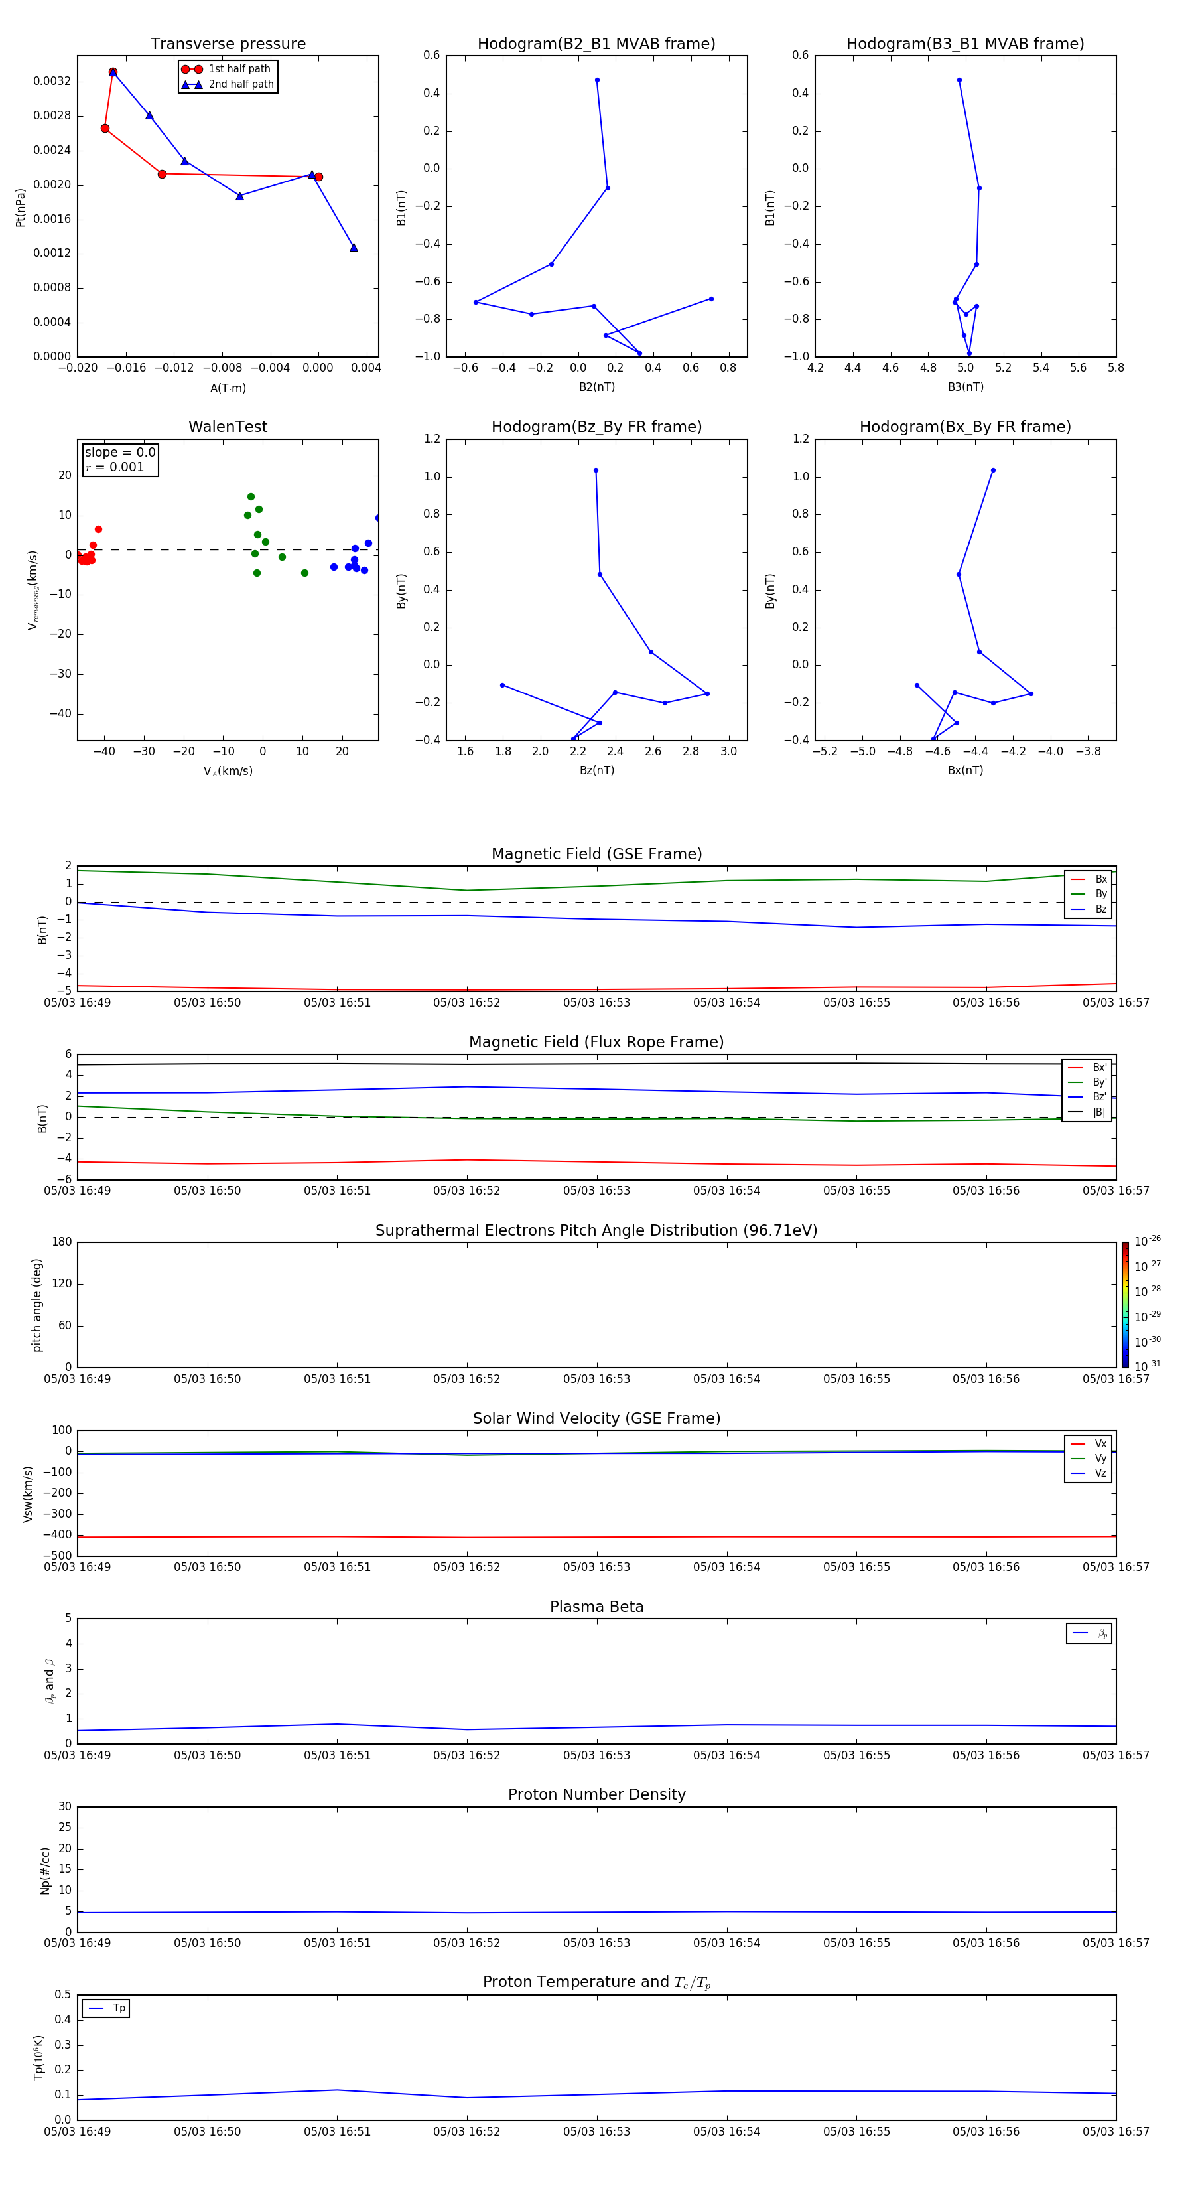1194x2190 pixels.
Task: Click the 'Pt(nPa)' y-axis label
Action: pyautogui.click(x=21, y=208)
